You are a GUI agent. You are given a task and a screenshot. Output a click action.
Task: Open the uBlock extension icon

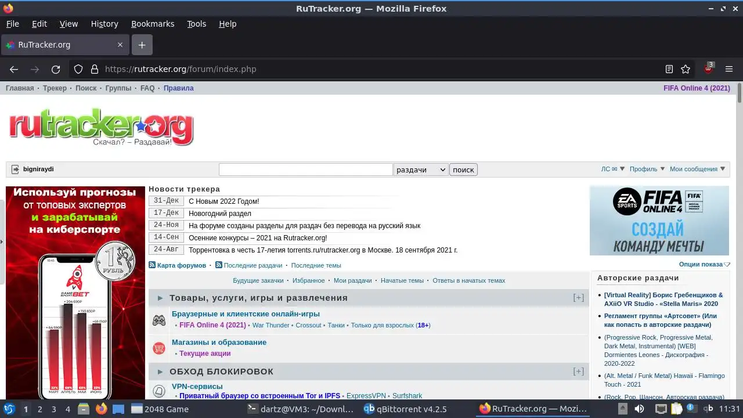click(709, 69)
